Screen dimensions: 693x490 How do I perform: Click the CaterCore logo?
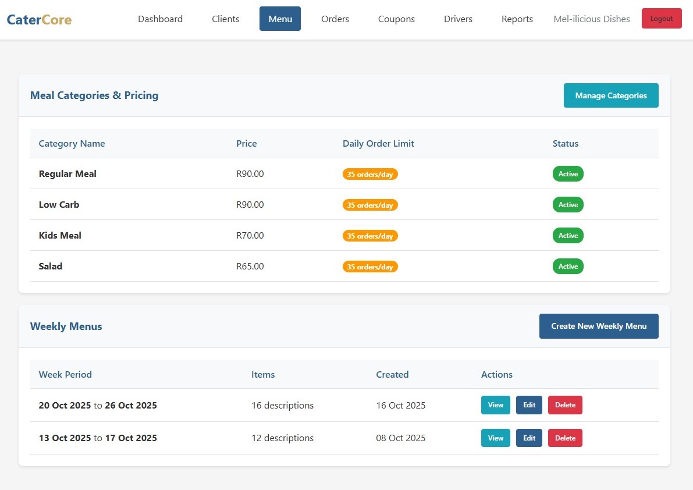(x=39, y=20)
